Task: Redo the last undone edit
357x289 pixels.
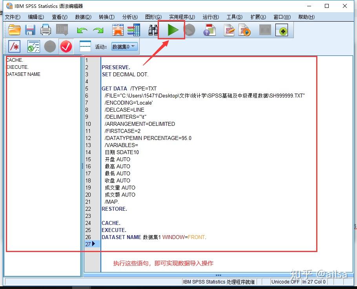Action: (x=98, y=30)
